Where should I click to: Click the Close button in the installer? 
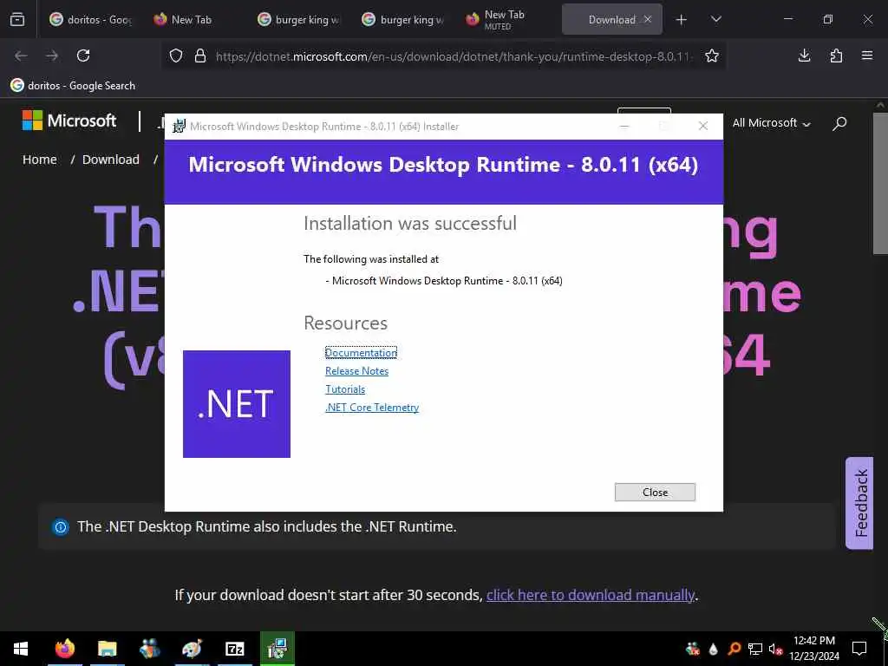(655, 493)
